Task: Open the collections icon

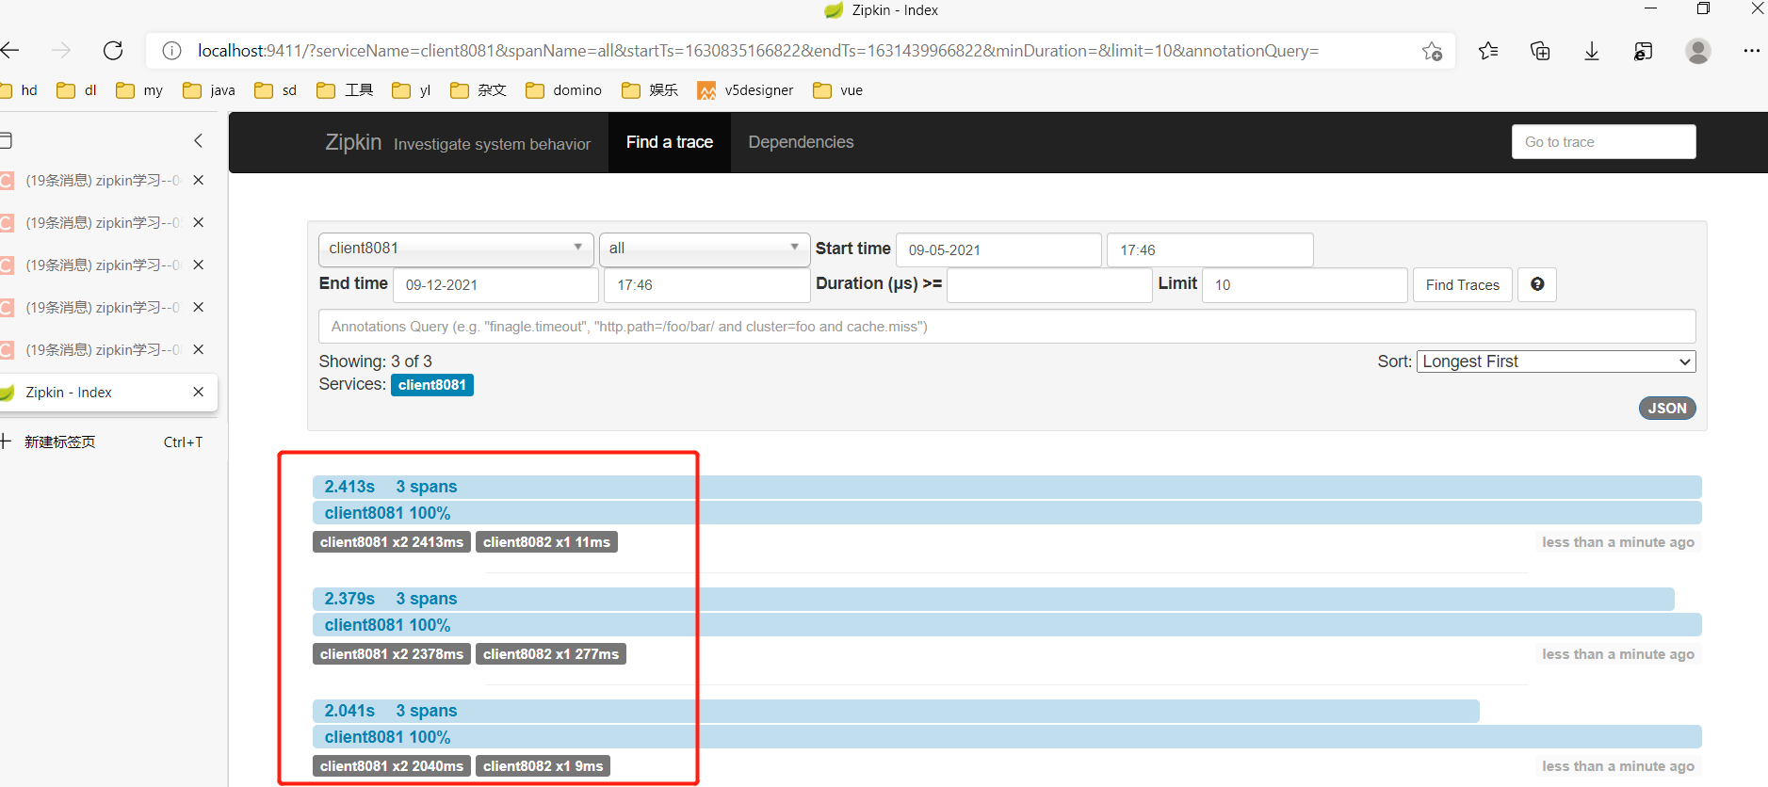Action: click(1540, 51)
